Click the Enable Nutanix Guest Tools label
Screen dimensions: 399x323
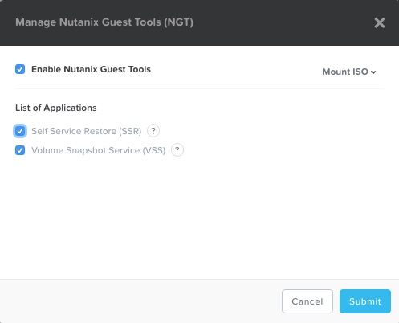pyautogui.click(x=91, y=69)
